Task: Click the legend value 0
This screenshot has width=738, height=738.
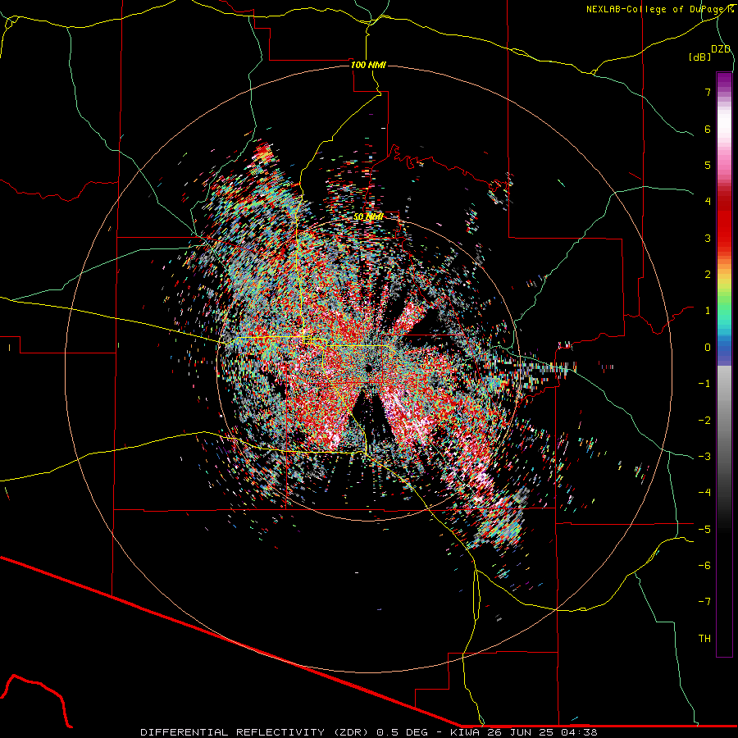Action: tap(708, 348)
